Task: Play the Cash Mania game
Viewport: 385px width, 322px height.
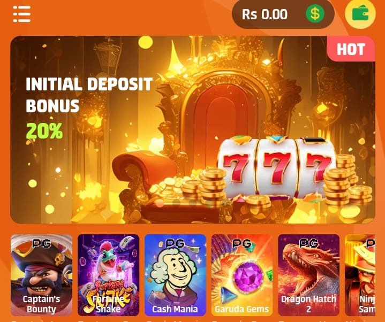Action: point(175,275)
